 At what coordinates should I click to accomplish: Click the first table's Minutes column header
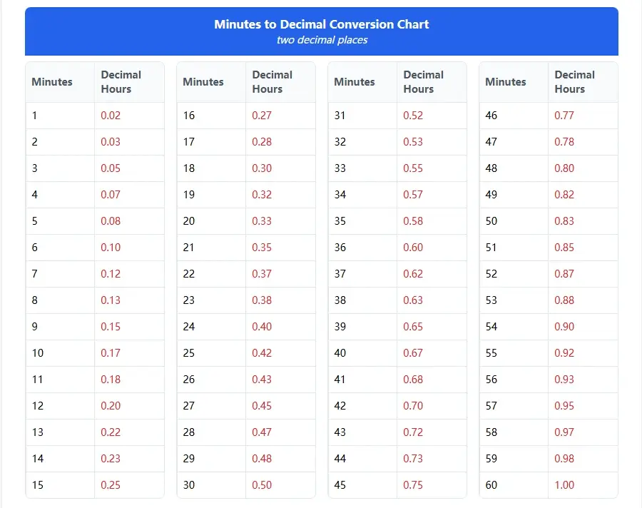point(52,82)
